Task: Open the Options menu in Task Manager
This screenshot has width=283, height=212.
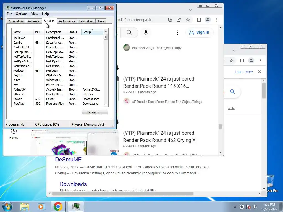Action: (22, 14)
